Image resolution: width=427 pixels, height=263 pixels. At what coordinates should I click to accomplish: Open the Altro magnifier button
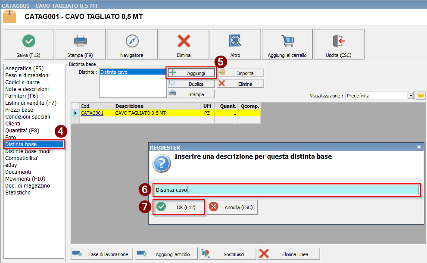[x=235, y=44]
